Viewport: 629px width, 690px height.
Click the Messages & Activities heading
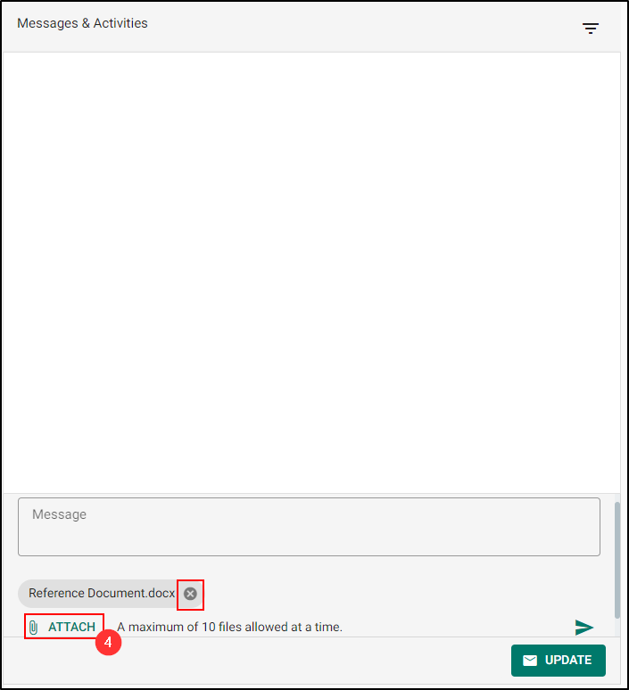point(82,23)
